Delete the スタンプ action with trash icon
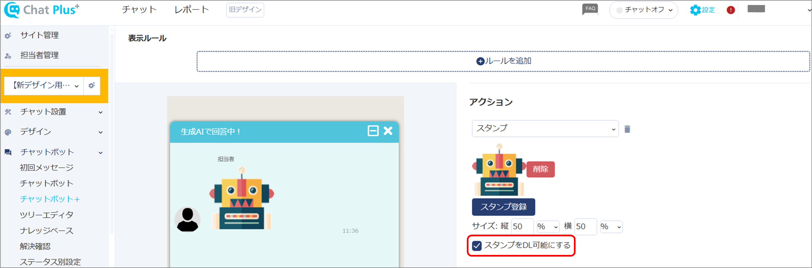 [627, 129]
